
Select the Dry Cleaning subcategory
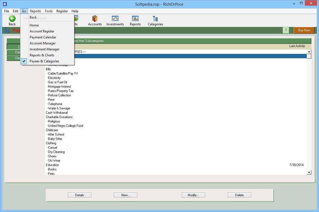(x=56, y=152)
